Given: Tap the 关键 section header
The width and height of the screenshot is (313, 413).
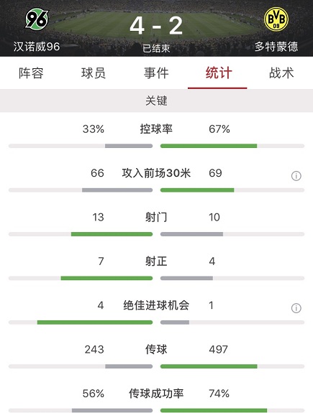Looking at the screenshot, I should coord(156,101).
